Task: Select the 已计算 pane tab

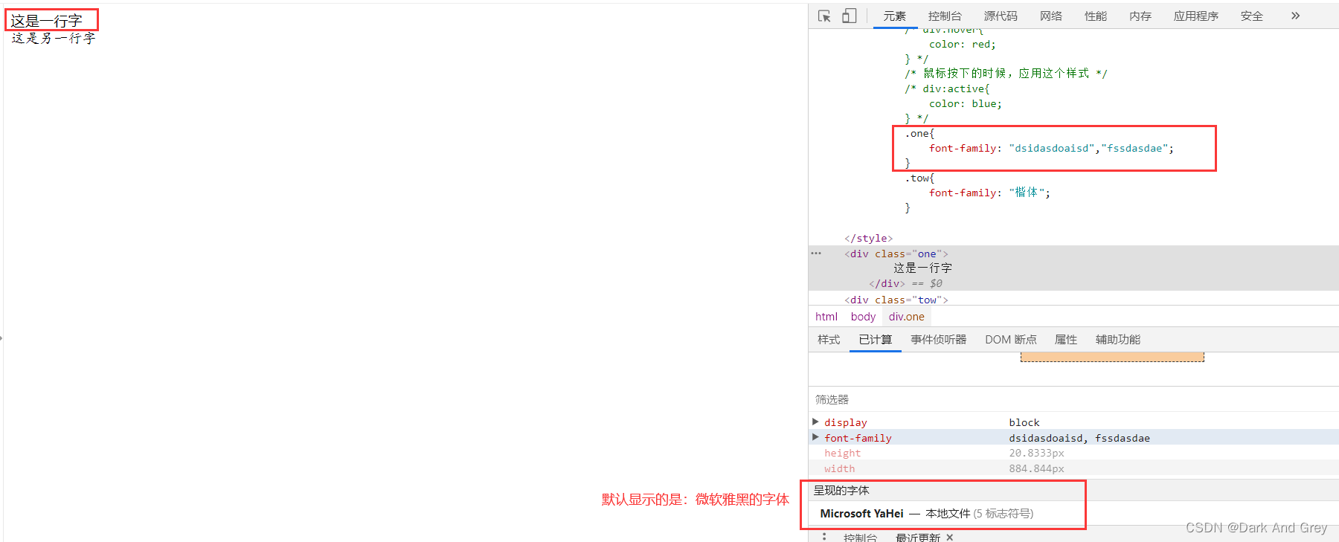Action: 876,340
